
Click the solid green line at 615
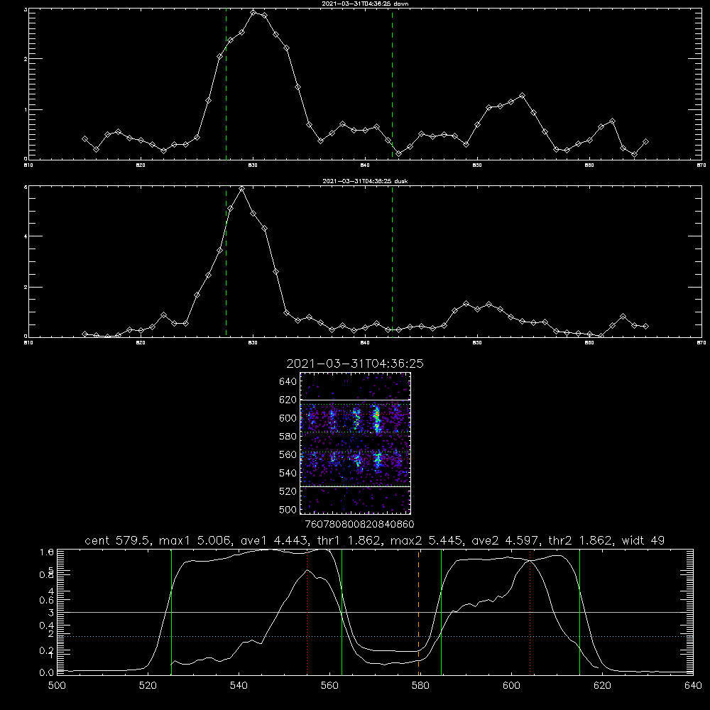pyautogui.click(x=579, y=612)
